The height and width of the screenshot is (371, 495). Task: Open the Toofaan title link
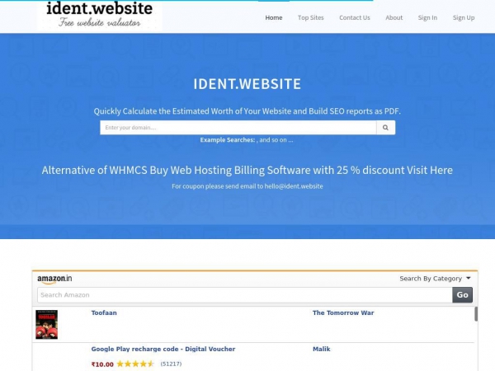(x=104, y=312)
